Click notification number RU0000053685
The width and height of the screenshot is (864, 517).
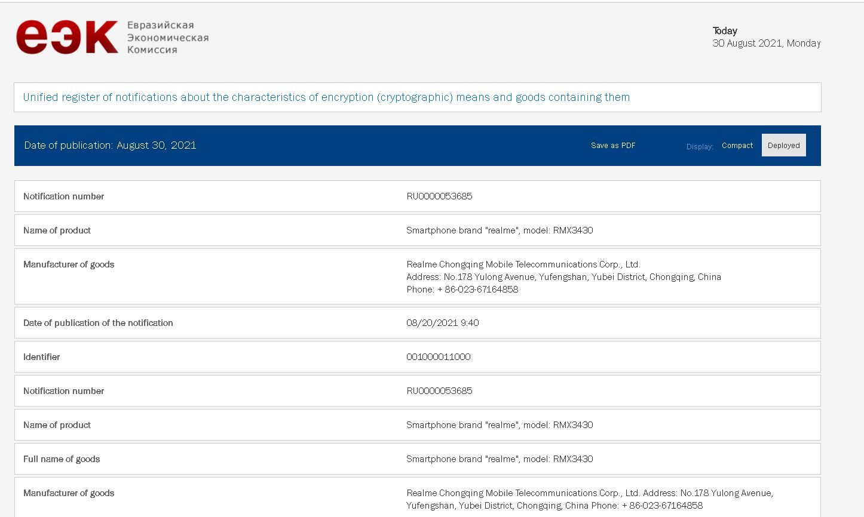coord(439,196)
